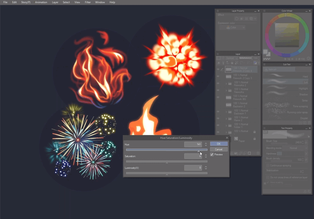This screenshot has width=314, height=219.
Task: Click the layer opacity slider
Action: pos(246,58)
